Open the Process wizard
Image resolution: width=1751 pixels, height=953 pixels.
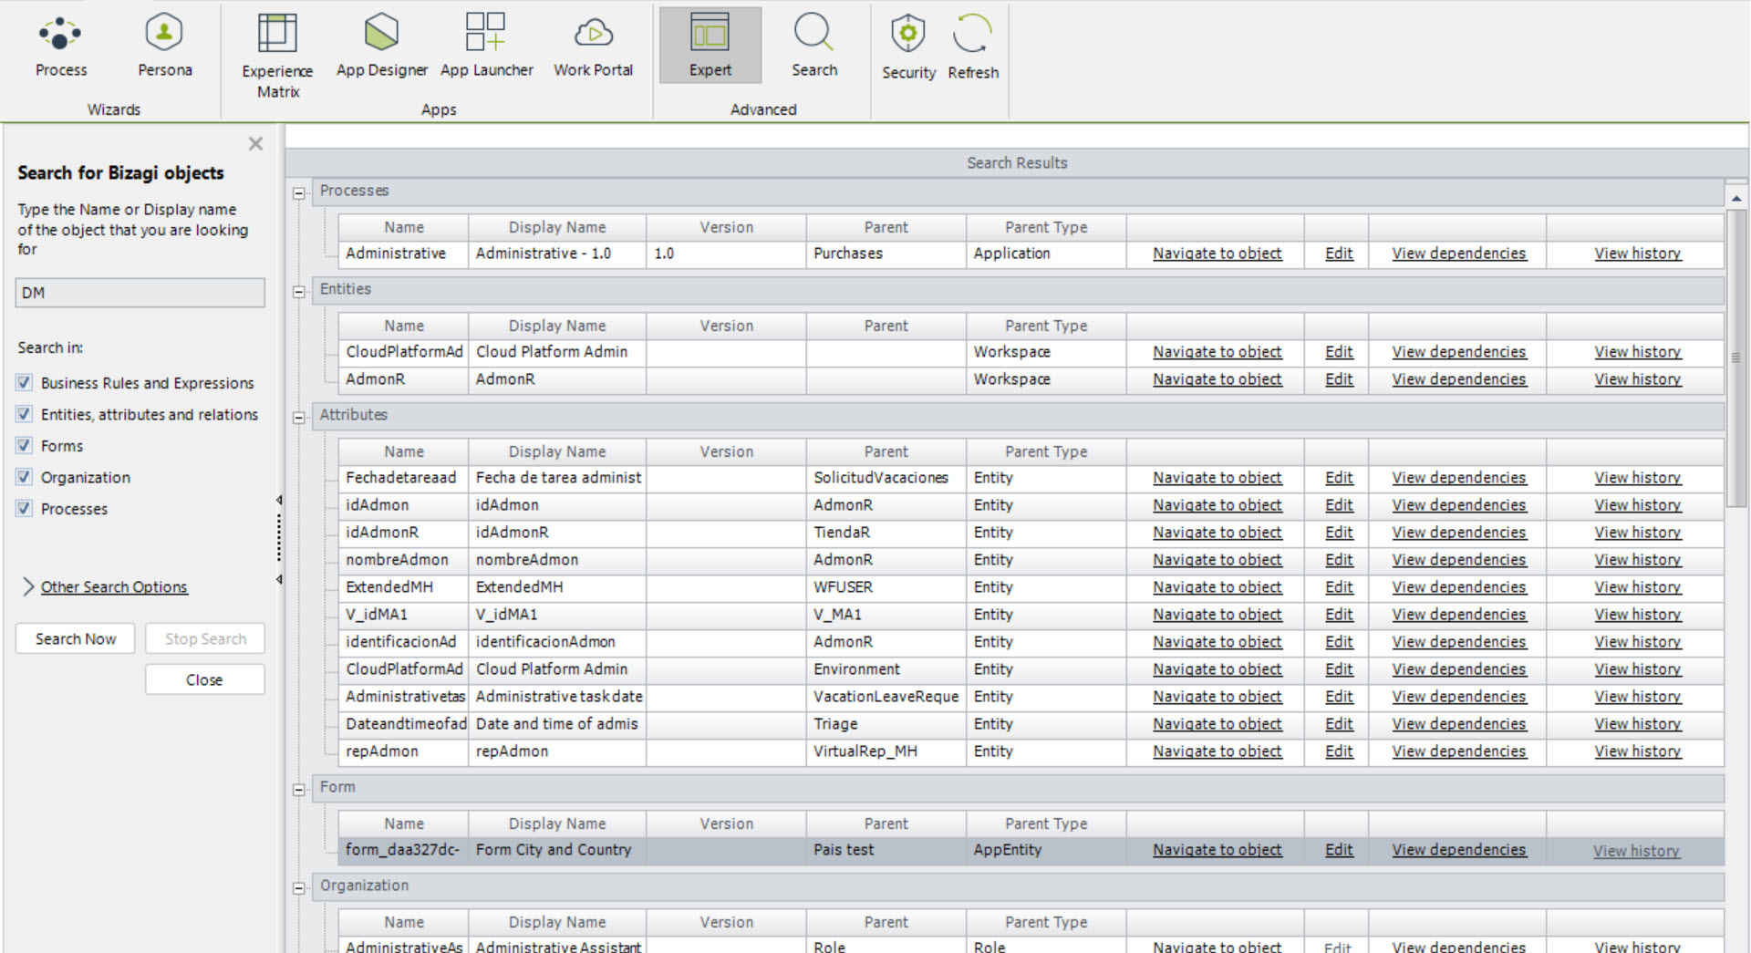pyautogui.click(x=60, y=46)
